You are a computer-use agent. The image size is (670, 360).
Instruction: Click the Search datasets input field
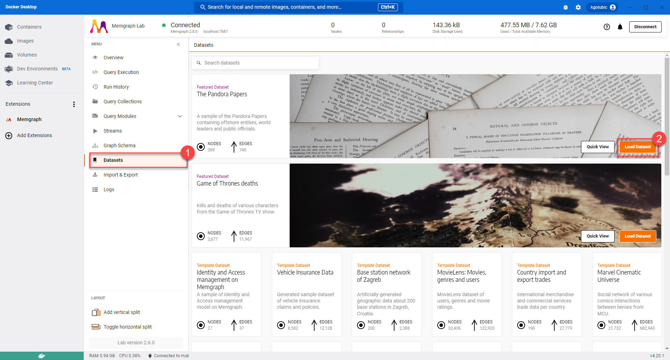click(255, 63)
